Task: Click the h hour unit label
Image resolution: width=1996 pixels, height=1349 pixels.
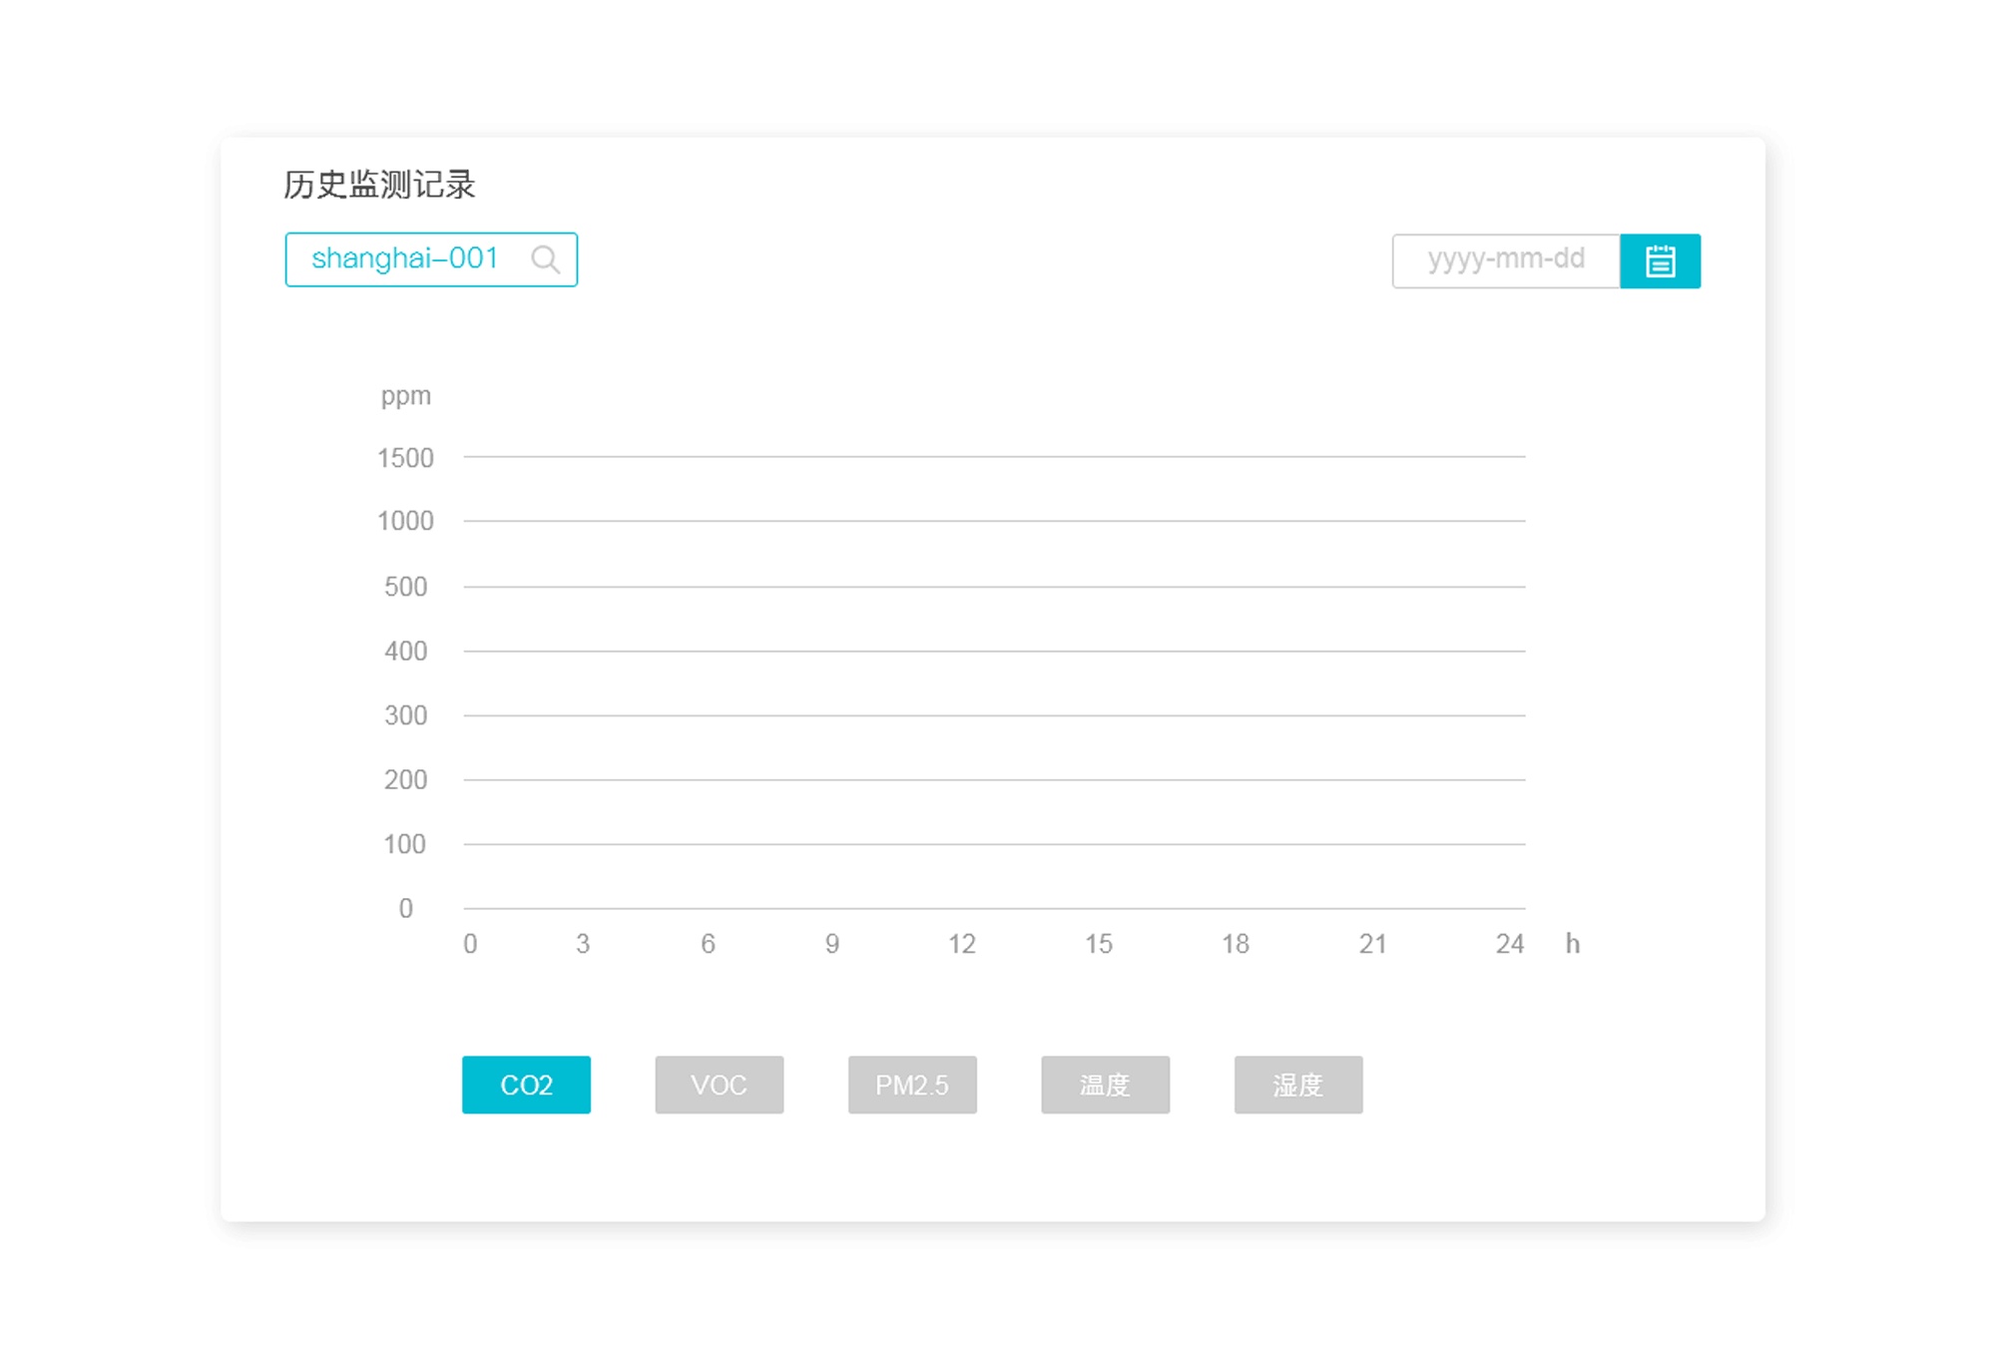Action: click(x=1572, y=944)
